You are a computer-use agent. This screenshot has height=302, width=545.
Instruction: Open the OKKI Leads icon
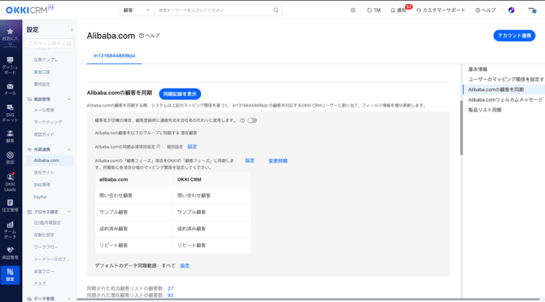[10, 177]
